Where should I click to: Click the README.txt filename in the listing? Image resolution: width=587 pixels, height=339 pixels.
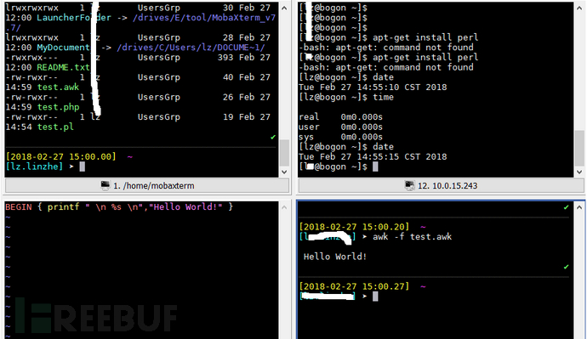coord(63,67)
